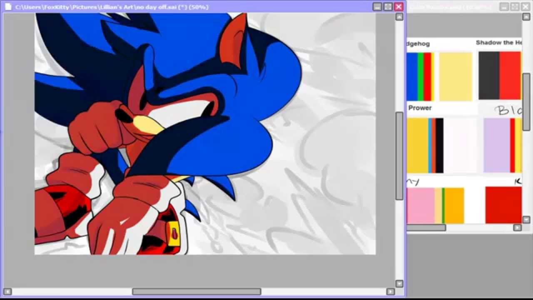Pick the bright red swatch under Shadow
This screenshot has height=300, width=533.
click(x=510, y=75)
